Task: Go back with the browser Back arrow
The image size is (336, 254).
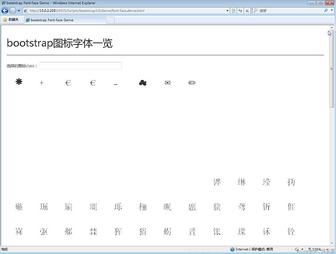Action: click(5, 11)
